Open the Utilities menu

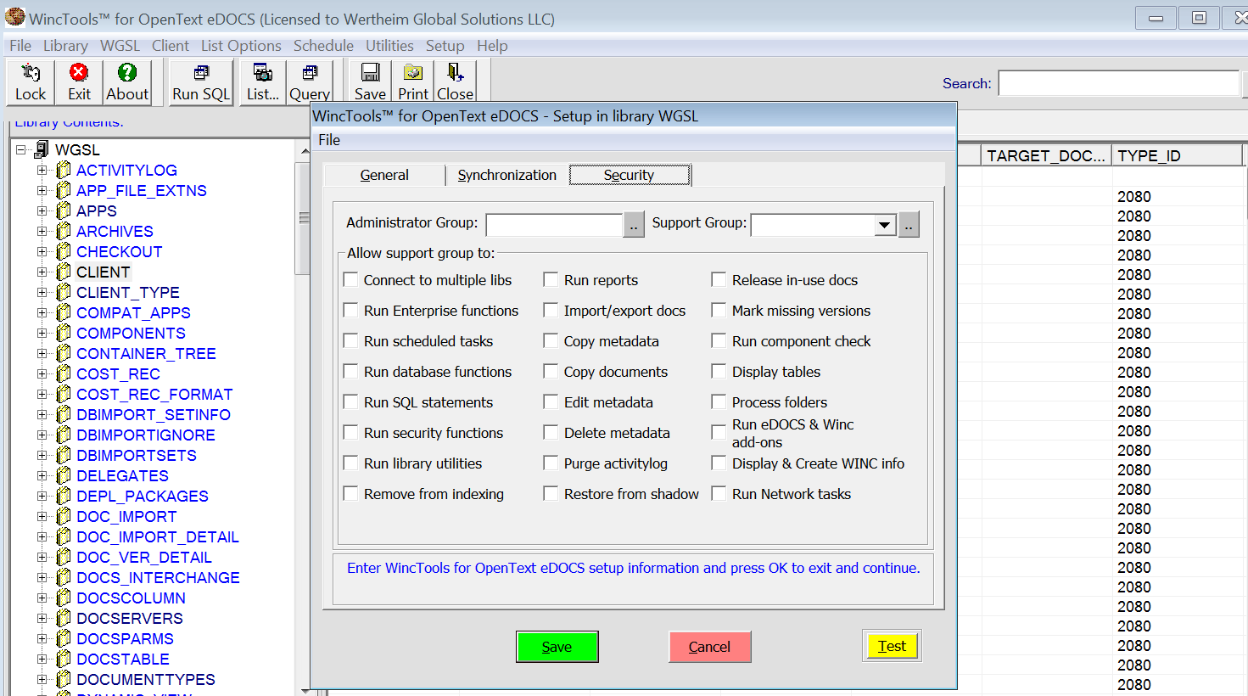point(389,46)
